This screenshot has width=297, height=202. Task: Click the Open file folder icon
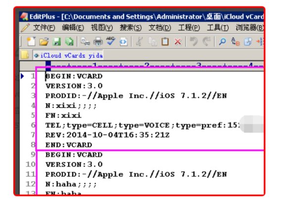44,42
